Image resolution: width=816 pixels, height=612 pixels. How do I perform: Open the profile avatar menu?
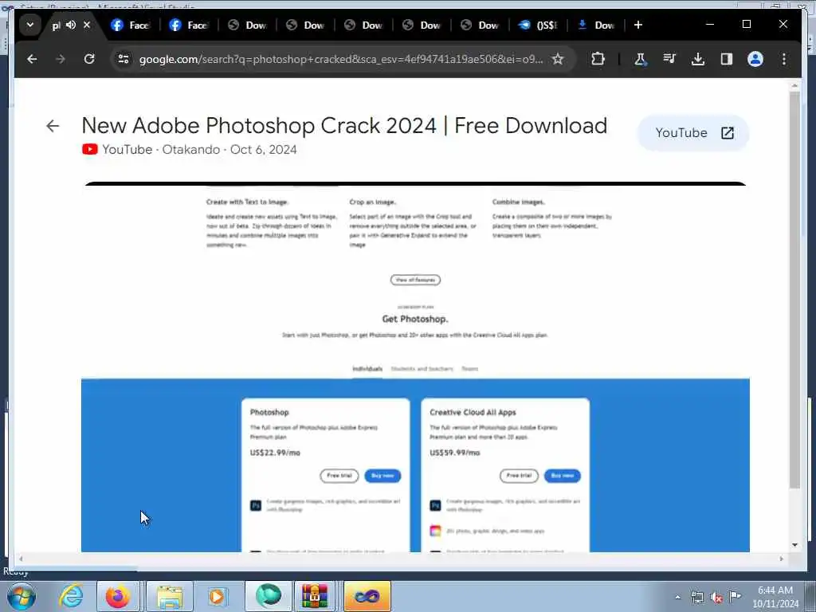pyautogui.click(x=755, y=59)
